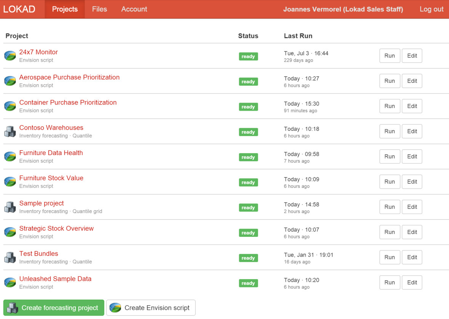Click the Envision icon beside 24x7 Monitor
The width and height of the screenshot is (449, 319).
pyautogui.click(x=10, y=56)
